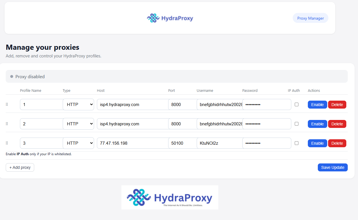
Task: Focus the port field showing 50100
Action: point(182,143)
